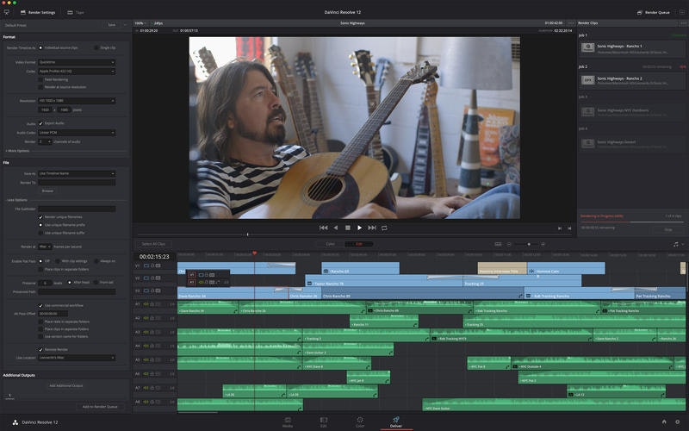
Task: Enable the Export Audio checkbox
Action: (x=40, y=123)
